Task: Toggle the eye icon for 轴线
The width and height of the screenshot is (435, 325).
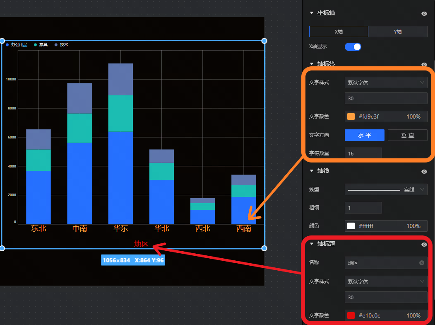Action: (424, 172)
